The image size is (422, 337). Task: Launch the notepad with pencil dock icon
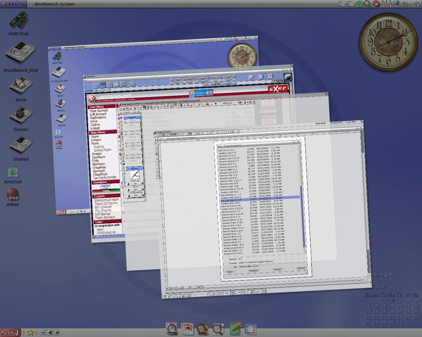pyautogui.click(x=235, y=329)
